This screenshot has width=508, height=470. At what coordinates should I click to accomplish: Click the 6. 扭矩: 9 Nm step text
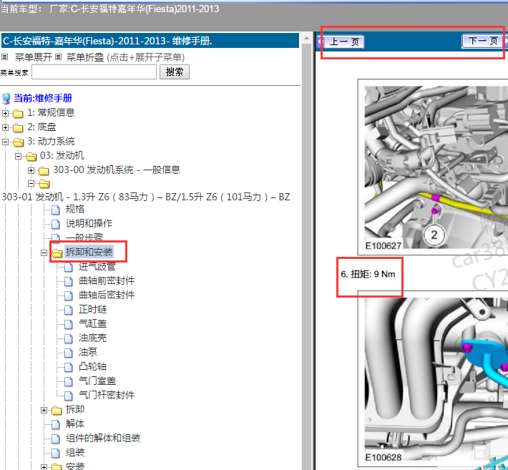(368, 275)
